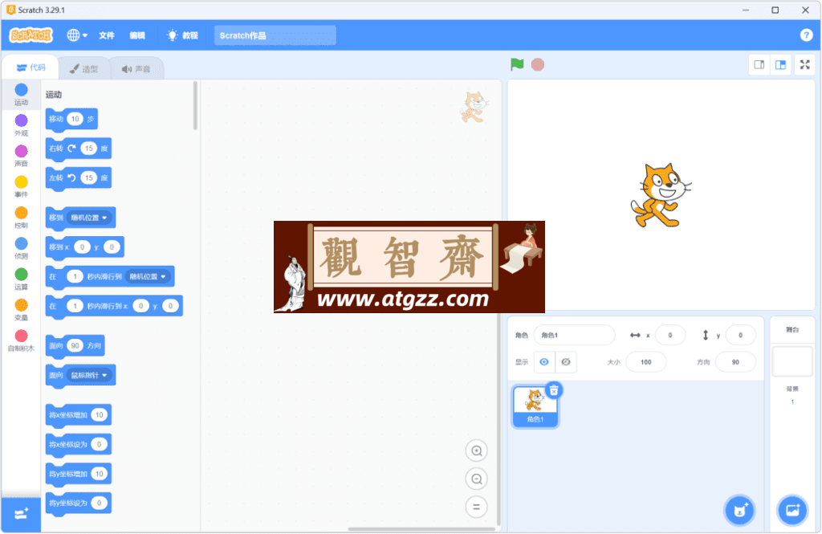Screen dimensions: 822x534
Task: Open 随机位置 dropdown in 秒内滑行到 block
Action: click(149, 276)
